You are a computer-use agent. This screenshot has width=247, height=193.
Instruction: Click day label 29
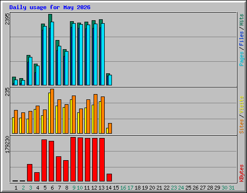217,188
